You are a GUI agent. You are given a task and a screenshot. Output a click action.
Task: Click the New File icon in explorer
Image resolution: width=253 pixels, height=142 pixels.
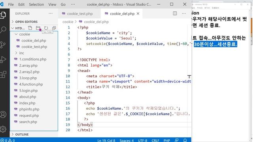[30, 28]
